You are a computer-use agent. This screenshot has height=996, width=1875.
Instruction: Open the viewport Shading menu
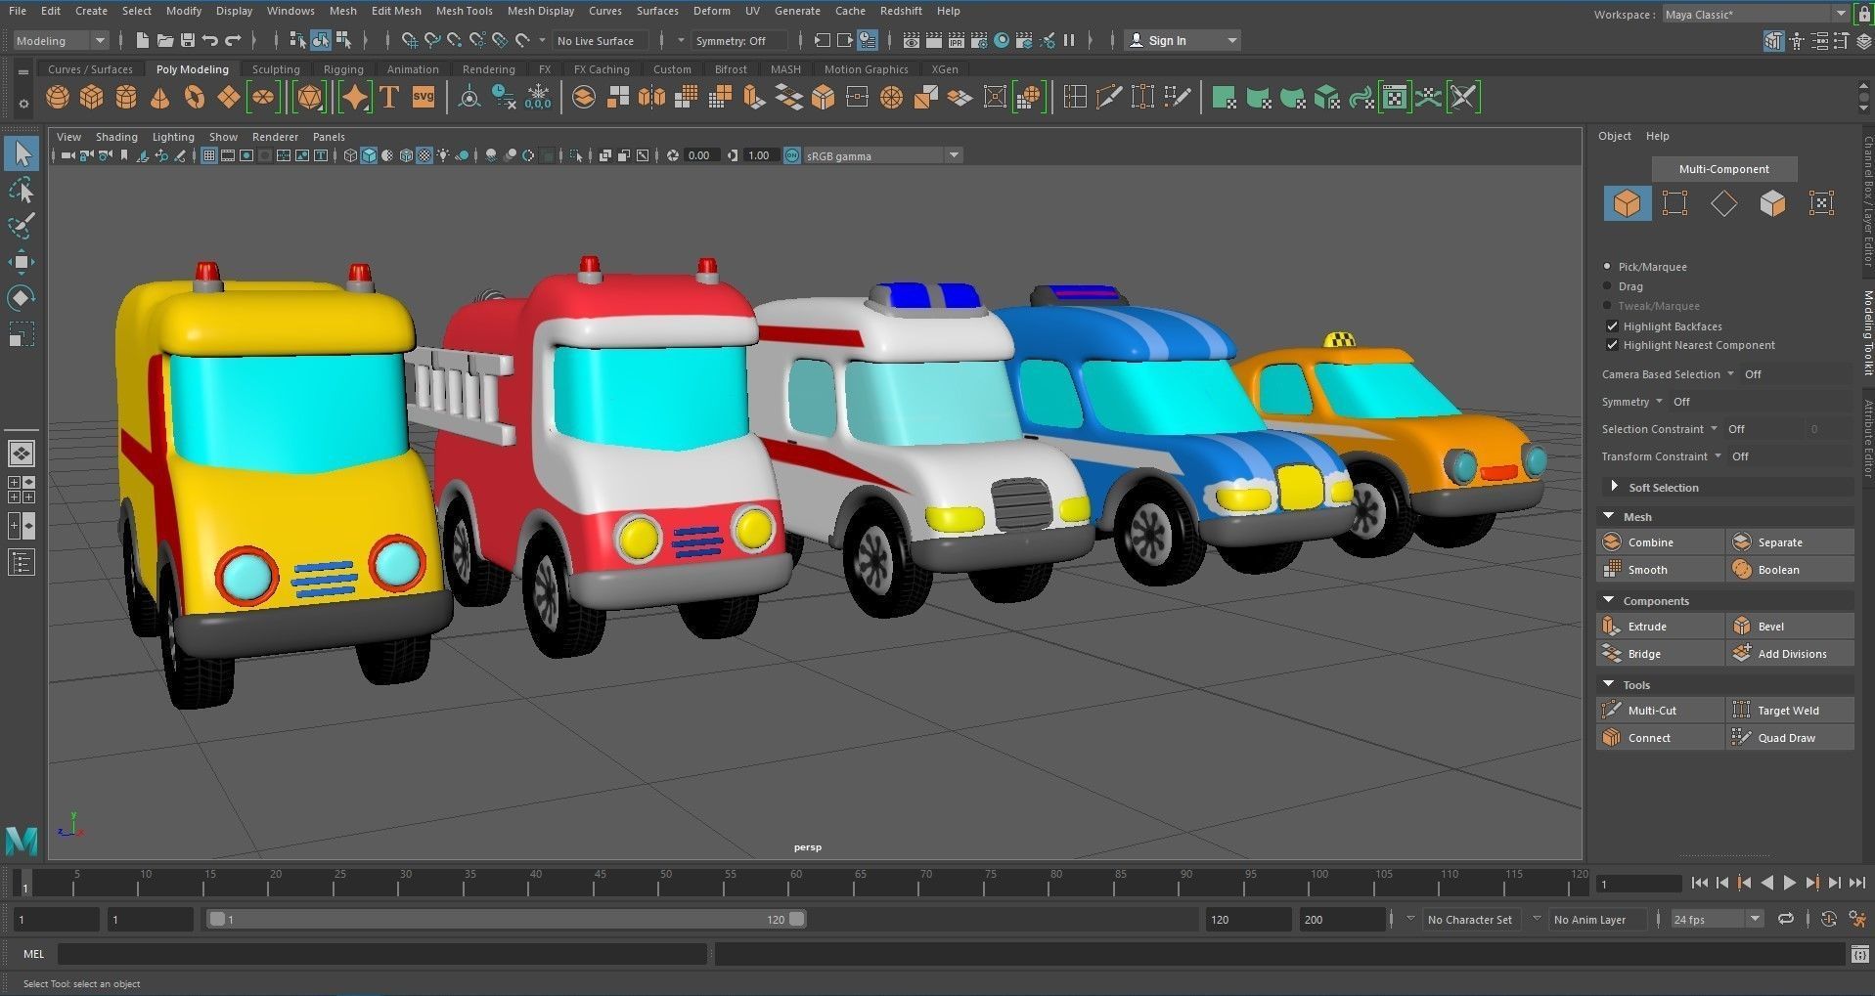[116, 137]
